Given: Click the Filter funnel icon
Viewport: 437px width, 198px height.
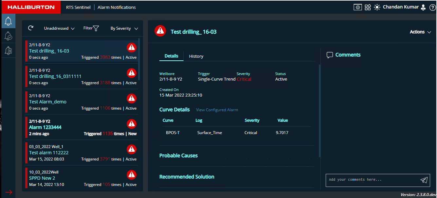Looking at the screenshot, I should pos(96,28).
